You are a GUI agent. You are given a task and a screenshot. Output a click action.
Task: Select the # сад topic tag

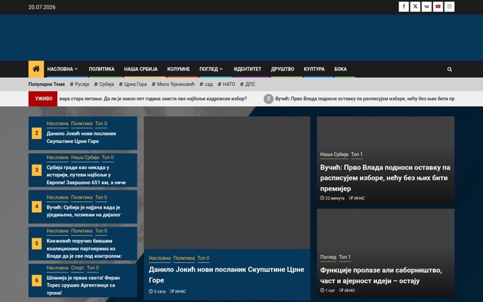tap(206, 84)
